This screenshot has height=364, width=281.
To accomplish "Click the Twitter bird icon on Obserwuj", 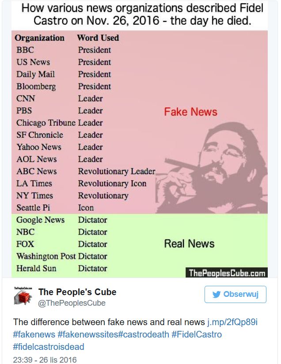I will coord(216,294).
